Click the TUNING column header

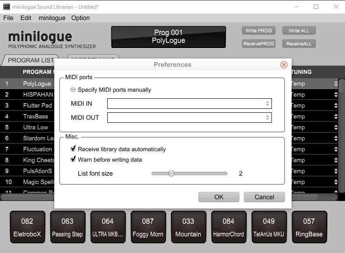[301, 72]
